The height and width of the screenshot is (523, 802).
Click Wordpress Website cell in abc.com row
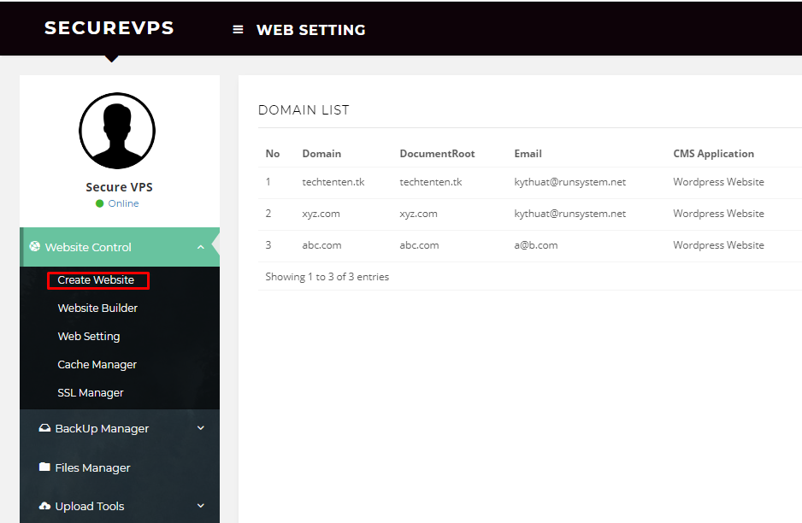point(718,245)
